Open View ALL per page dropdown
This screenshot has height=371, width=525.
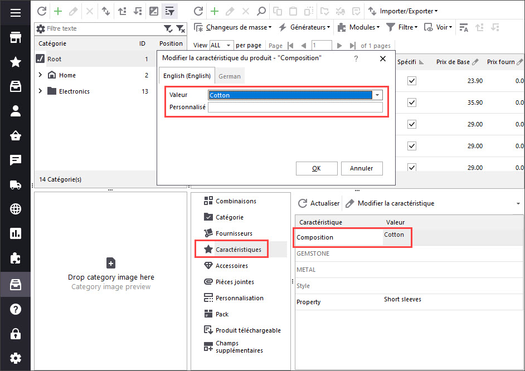click(x=221, y=46)
